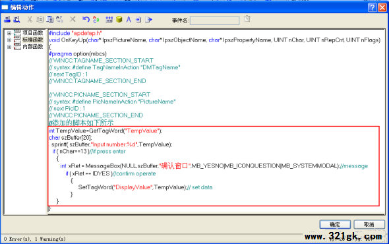Click the 确定 button
This screenshot has height=244, width=389.
[335, 224]
